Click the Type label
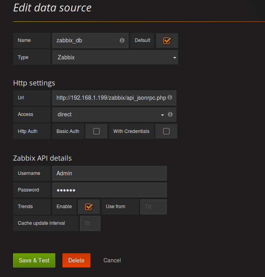 [23, 57]
